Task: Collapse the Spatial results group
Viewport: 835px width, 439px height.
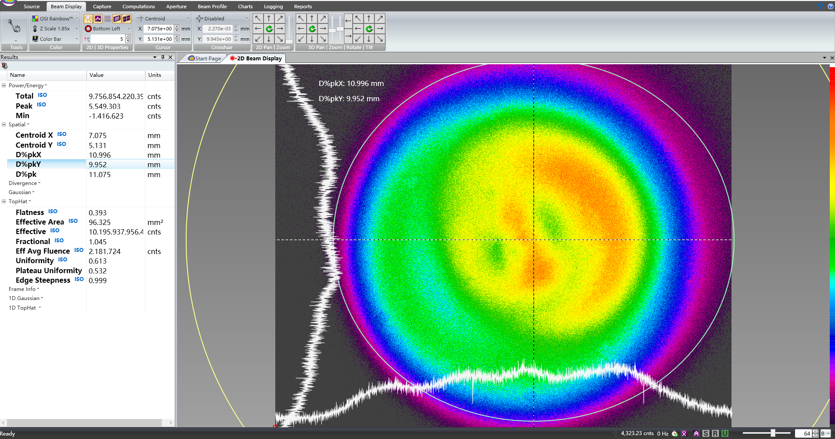Action: [x=4, y=125]
